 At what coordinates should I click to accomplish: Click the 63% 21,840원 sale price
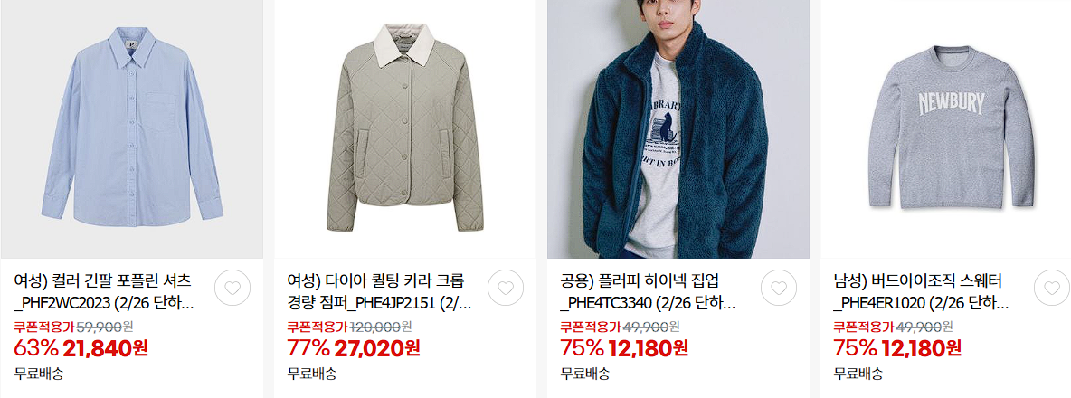coord(81,348)
